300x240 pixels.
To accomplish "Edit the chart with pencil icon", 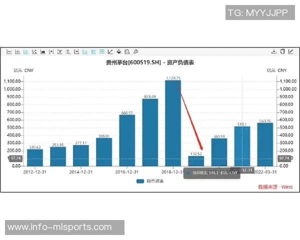I will 291,51.
